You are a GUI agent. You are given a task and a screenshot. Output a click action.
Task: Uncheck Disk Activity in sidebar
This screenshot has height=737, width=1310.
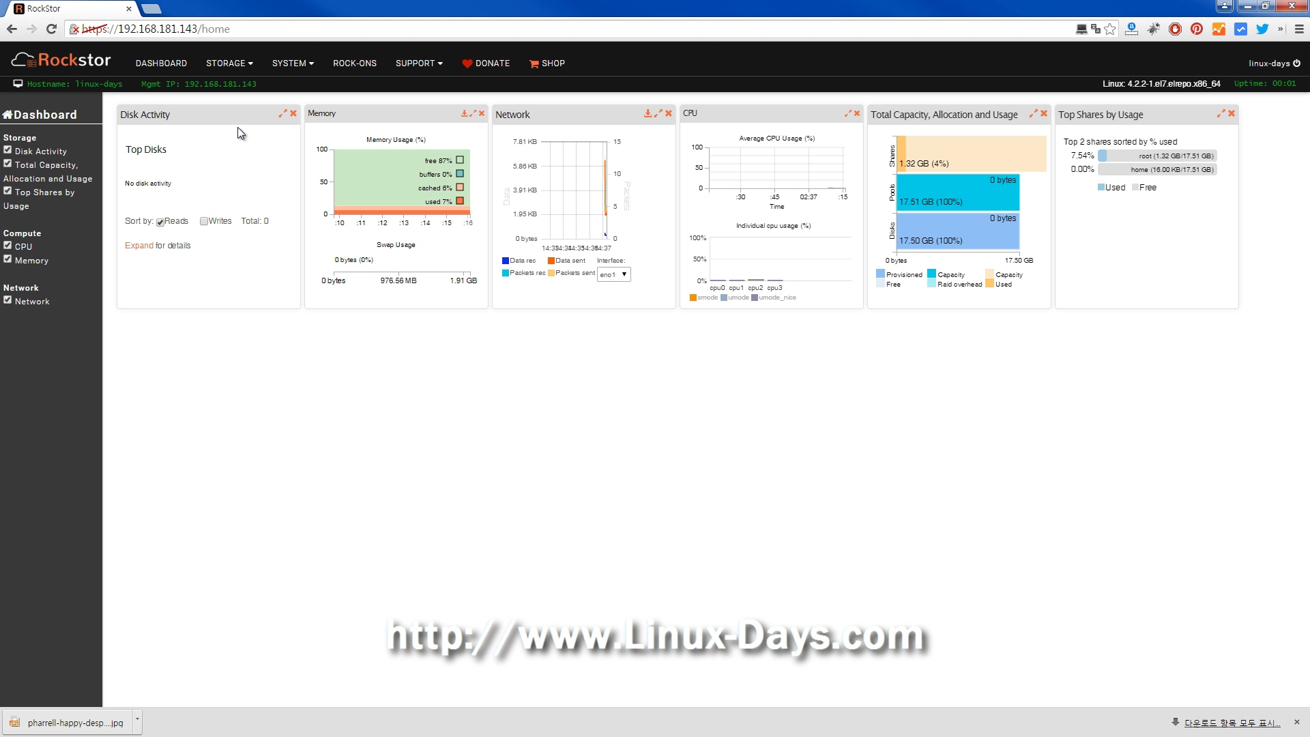[8, 150]
